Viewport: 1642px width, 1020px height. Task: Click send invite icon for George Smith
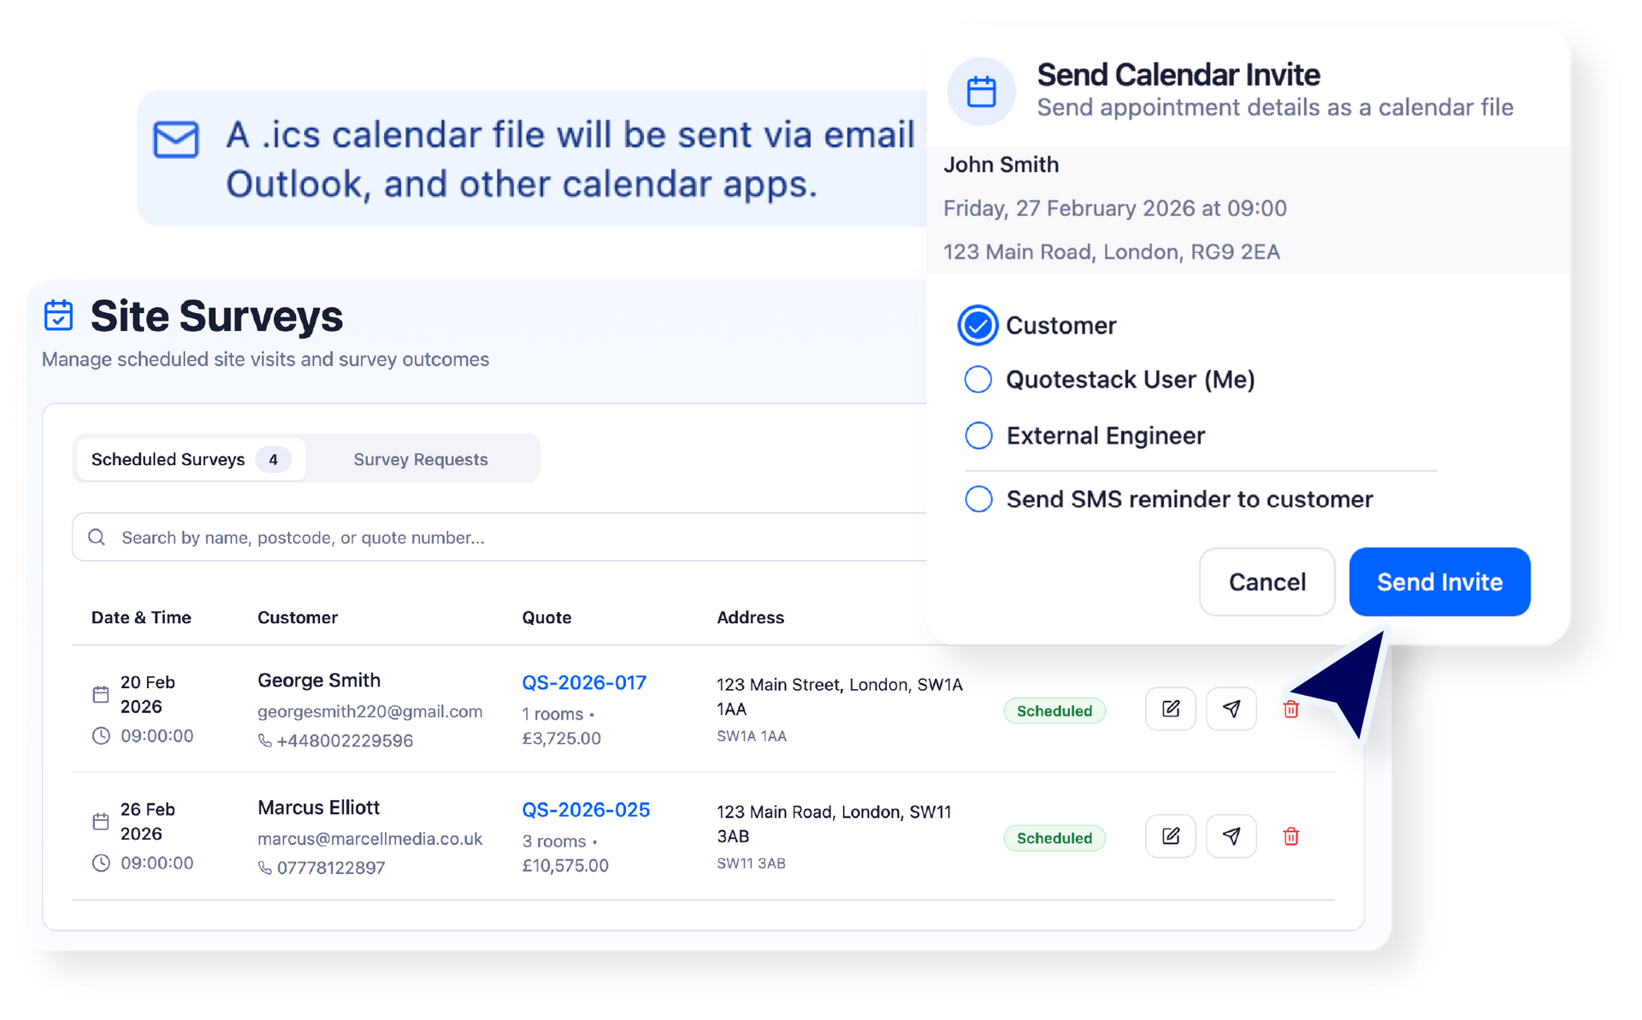(1231, 709)
